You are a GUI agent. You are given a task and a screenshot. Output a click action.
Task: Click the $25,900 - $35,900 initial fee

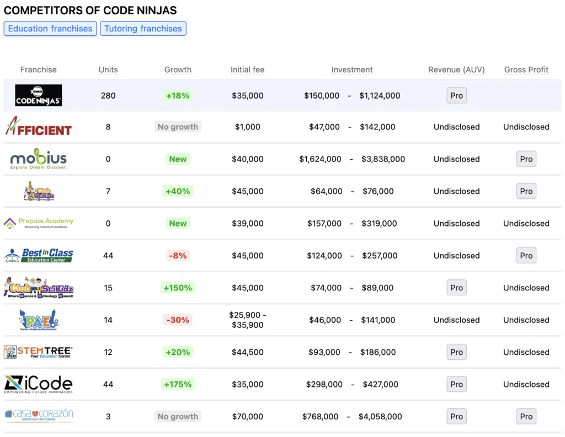(x=247, y=320)
